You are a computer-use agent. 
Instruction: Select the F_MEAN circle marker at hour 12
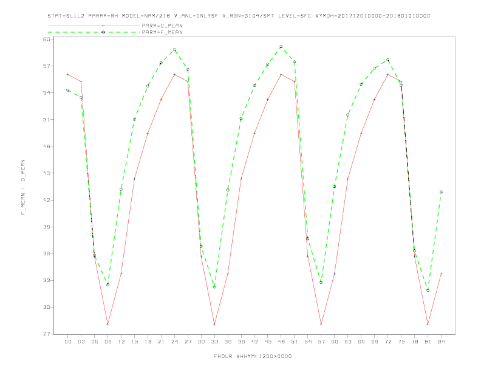point(121,190)
